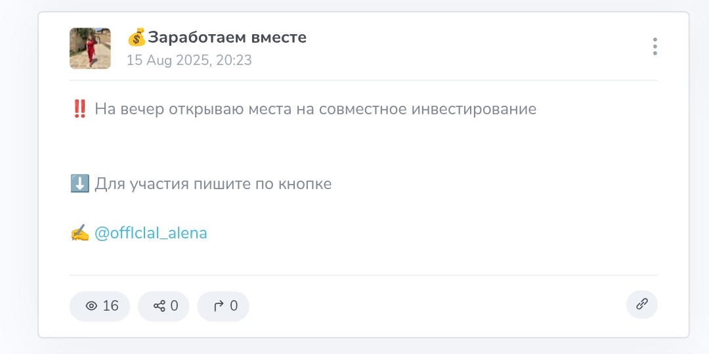Click the zero beside the forward arrow
This screenshot has width=709, height=354.
coord(234,306)
